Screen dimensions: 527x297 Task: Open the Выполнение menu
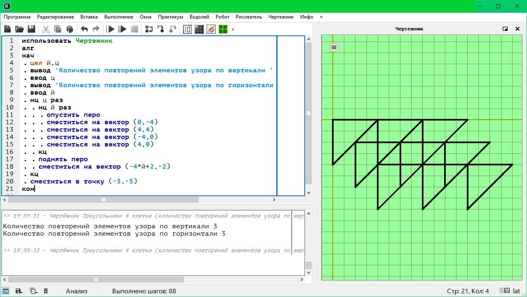tap(119, 17)
